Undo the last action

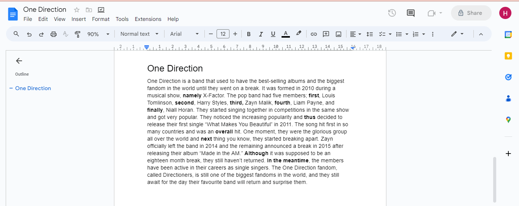pos(29,34)
